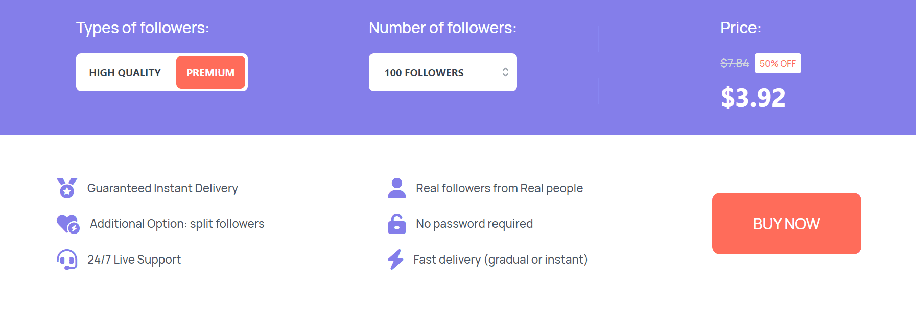Click the No password required text

(x=474, y=224)
